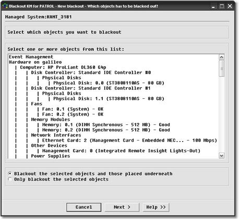
Task: Select Fan: 0.1 (System) - OK
Action: coord(73,109)
